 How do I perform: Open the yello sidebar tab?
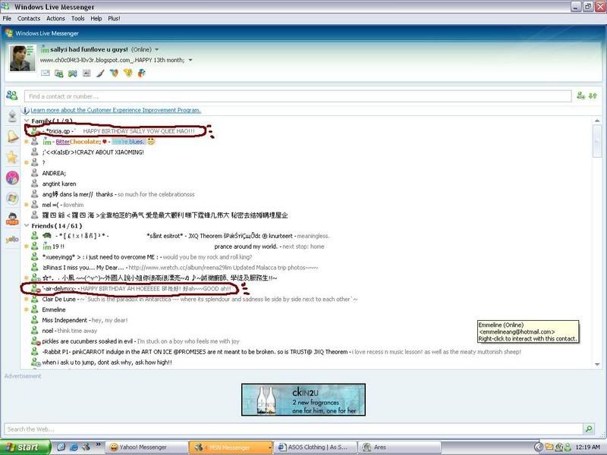coord(12,240)
